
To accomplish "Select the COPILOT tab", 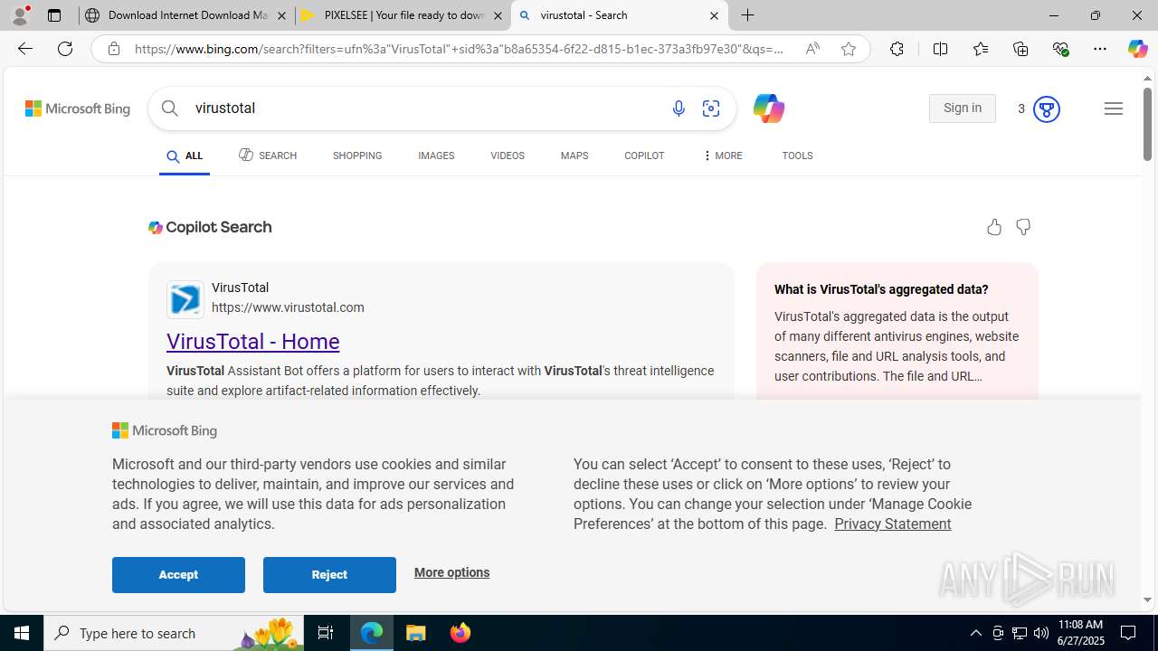I will pos(644,156).
